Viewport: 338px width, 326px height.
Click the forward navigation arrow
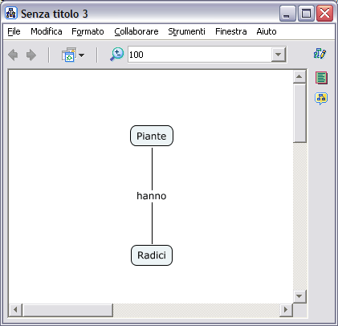tap(31, 55)
